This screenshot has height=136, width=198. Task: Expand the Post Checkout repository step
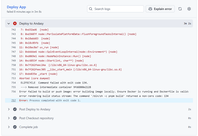tap(9, 118)
